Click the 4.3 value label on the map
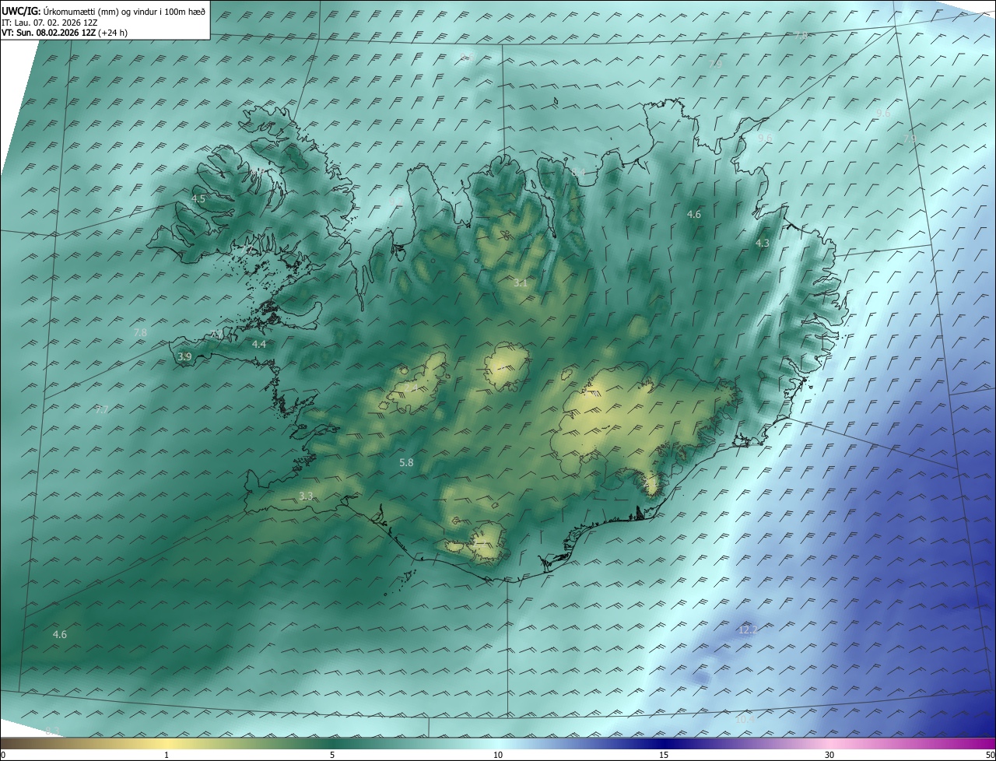The width and height of the screenshot is (996, 761). 763,244
